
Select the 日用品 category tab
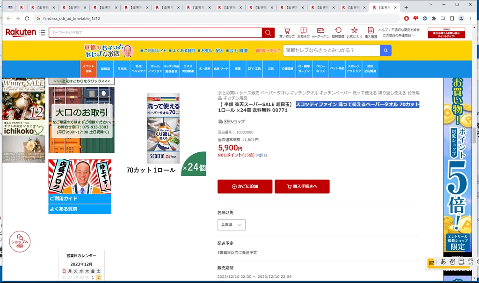(122, 68)
